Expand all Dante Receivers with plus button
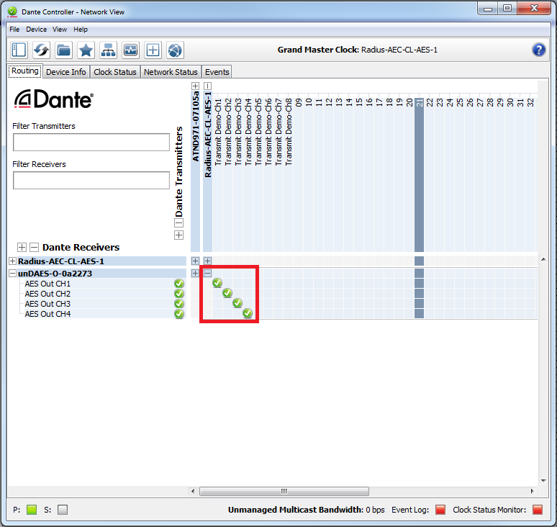 [x=22, y=248]
